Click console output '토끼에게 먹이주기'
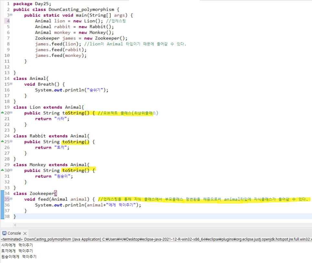 (17, 251)
